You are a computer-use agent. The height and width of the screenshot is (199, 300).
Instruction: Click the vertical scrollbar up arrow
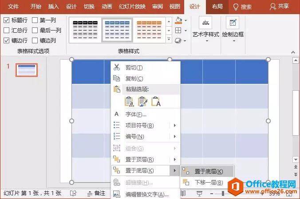point(296,61)
